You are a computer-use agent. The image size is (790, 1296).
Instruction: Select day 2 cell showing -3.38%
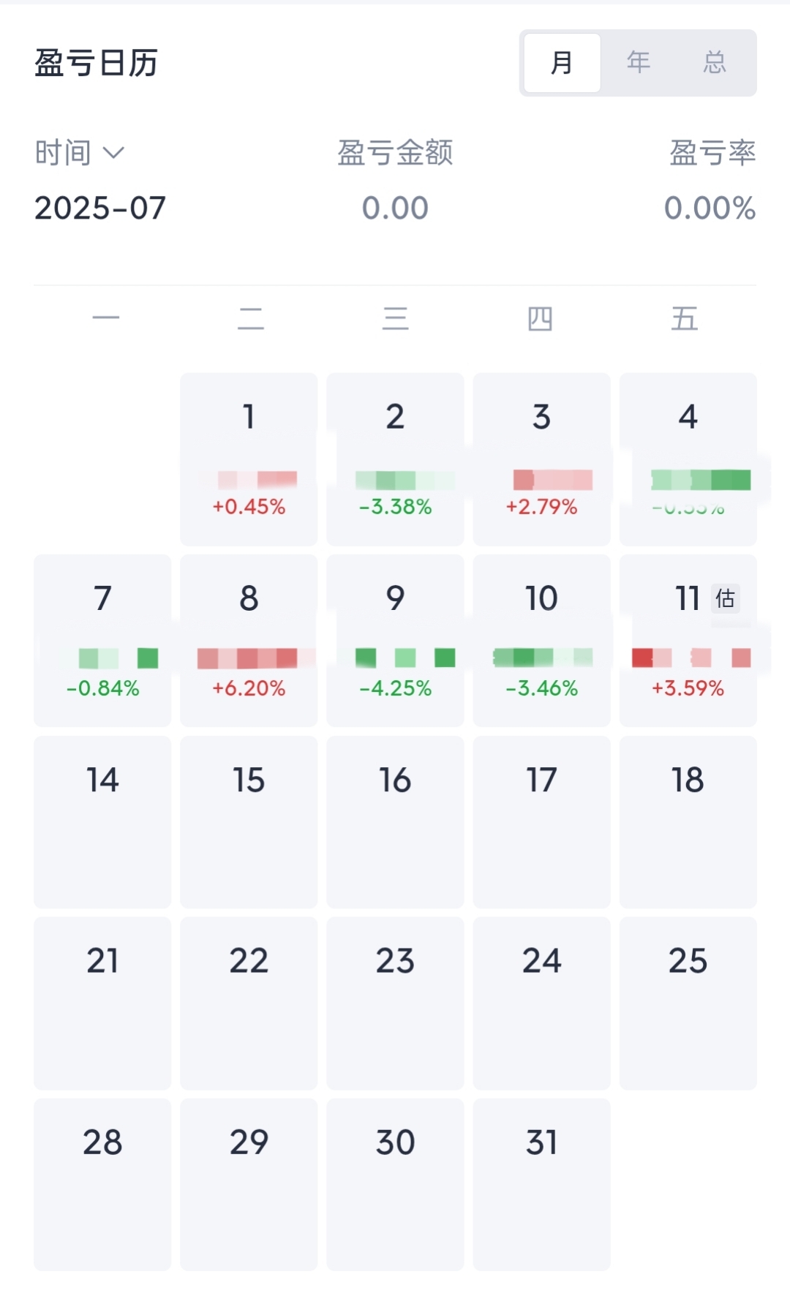tap(395, 459)
